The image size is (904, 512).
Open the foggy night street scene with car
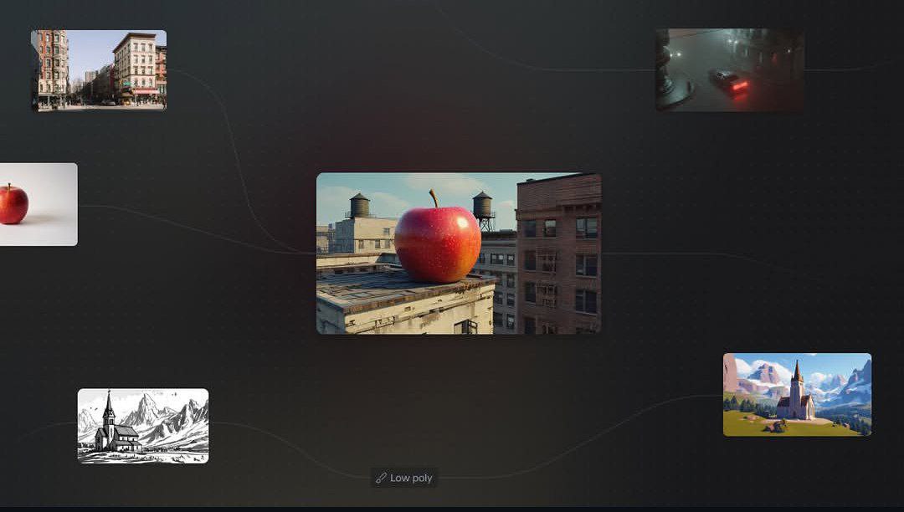(727, 69)
